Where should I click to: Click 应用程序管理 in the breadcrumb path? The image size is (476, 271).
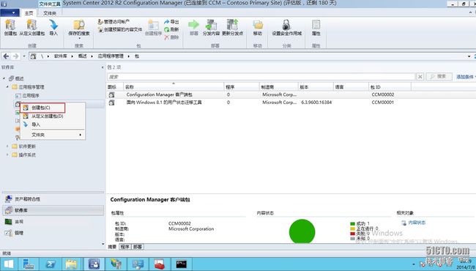tap(111, 56)
